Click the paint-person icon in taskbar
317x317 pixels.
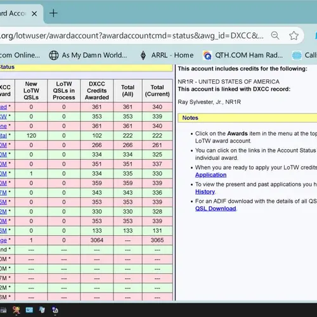[16, 310]
